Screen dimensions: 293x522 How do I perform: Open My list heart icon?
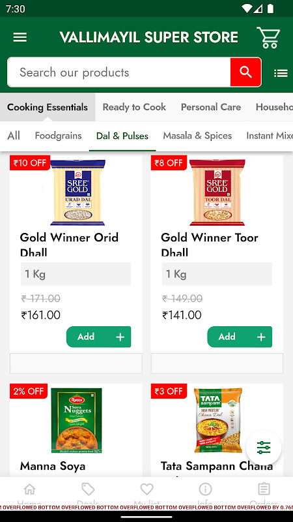tap(146, 489)
